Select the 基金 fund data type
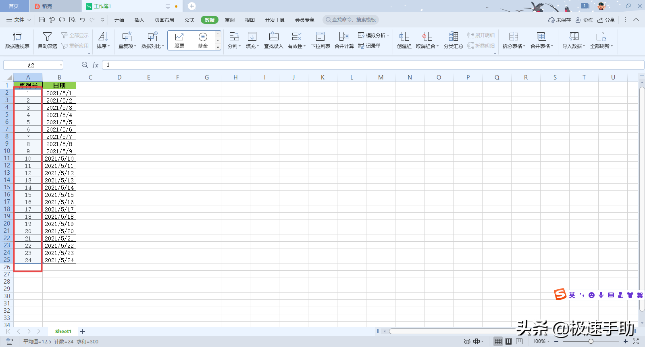This screenshot has height=347, width=645. pyautogui.click(x=203, y=41)
